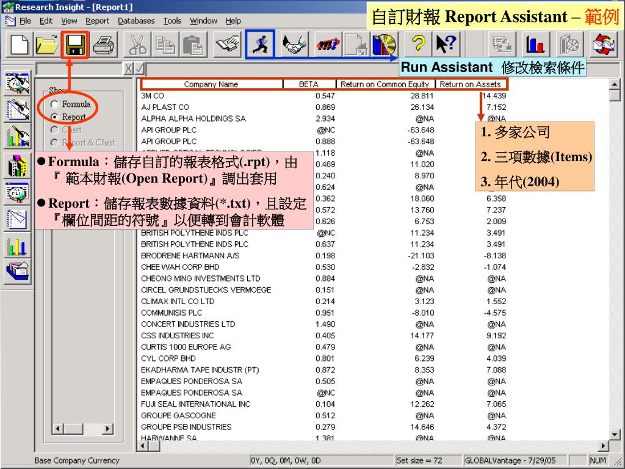Click the sidebar colored bar chart icon
The height and width of the screenshot is (469, 625).
(x=17, y=245)
